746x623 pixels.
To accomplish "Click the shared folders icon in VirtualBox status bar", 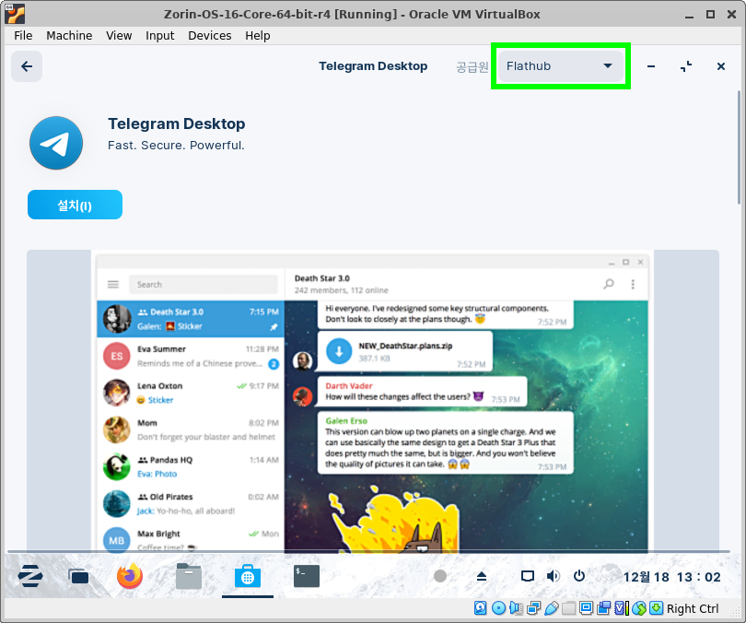I will pos(568,607).
